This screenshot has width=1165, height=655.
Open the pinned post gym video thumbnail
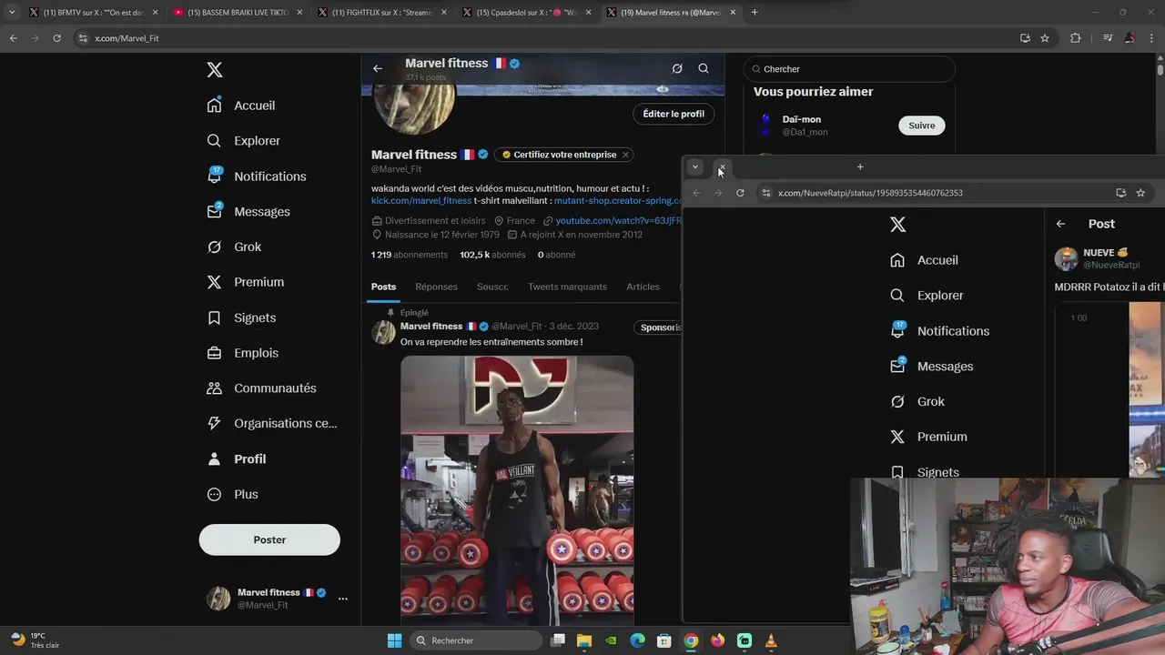(517, 489)
